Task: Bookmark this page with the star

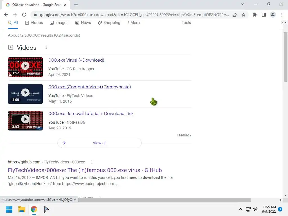Action: [x=244, y=15]
